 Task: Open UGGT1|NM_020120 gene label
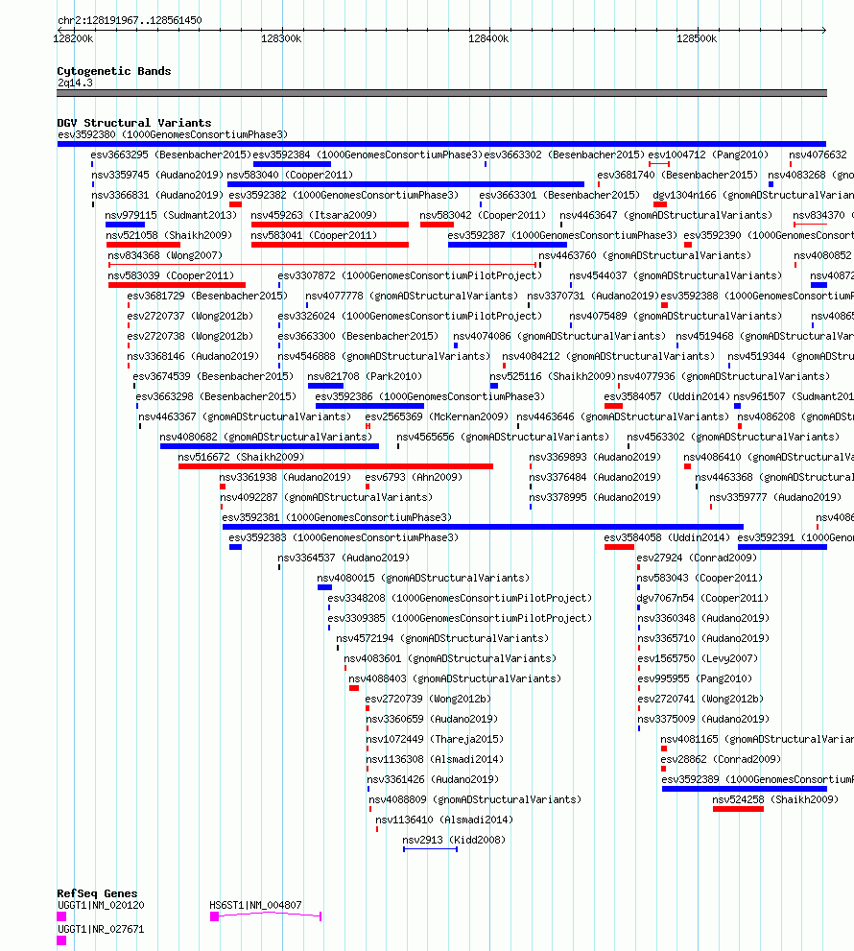[x=101, y=905]
